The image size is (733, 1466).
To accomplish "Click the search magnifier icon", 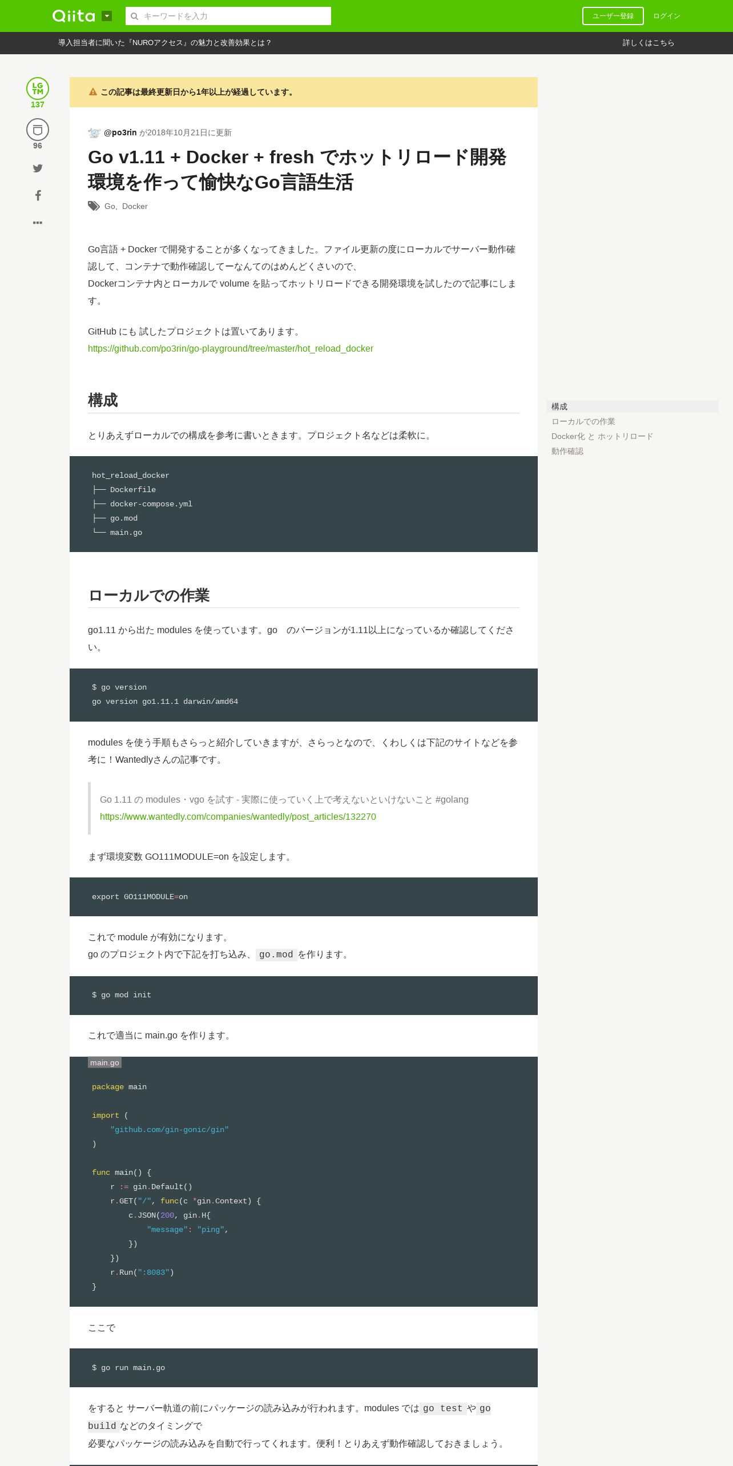I will (135, 16).
